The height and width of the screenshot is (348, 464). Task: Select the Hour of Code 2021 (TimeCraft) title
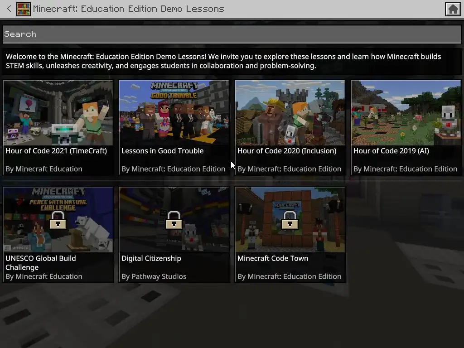pyautogui.click(x=56, y=151)
